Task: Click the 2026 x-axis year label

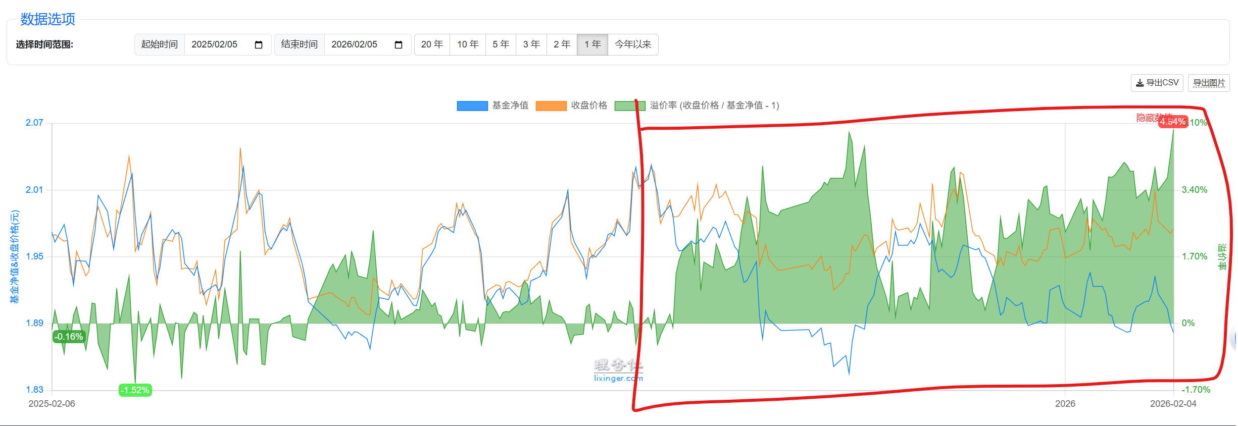Action: pyautogui.click(x=1065, y=404)
